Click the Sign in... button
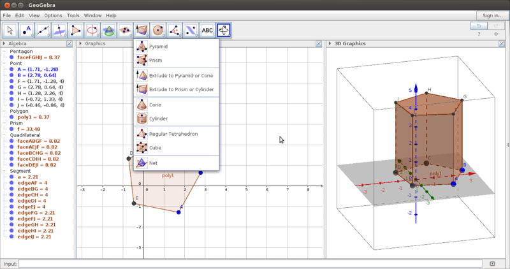Screen dimensions: 510x269 click(x=492, y=15)
